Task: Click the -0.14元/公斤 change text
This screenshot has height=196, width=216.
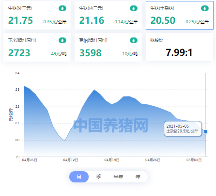Action: coord(125,22)
